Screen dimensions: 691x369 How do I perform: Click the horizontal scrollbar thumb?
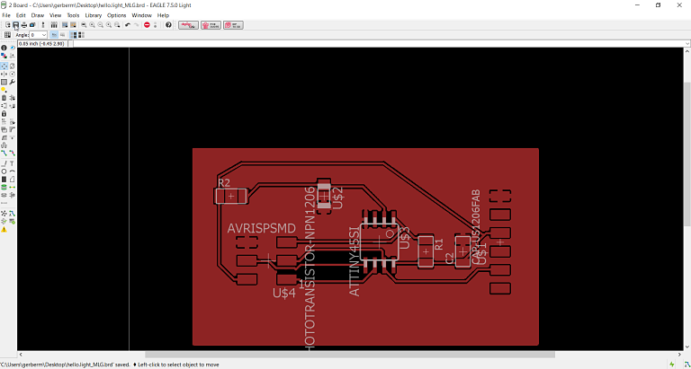[x=350, y=355]
